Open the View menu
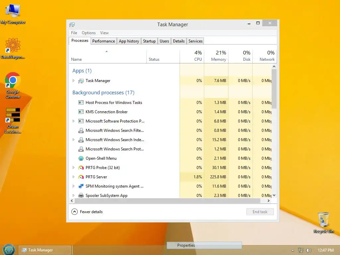This screenshot has height=255, width=340. [104, 33]
